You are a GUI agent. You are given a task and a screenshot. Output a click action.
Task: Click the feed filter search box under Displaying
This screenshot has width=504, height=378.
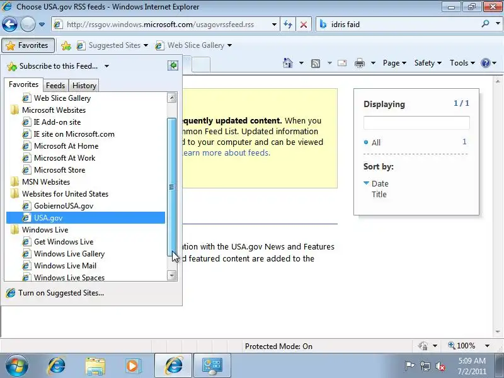(x=416, y=123)
